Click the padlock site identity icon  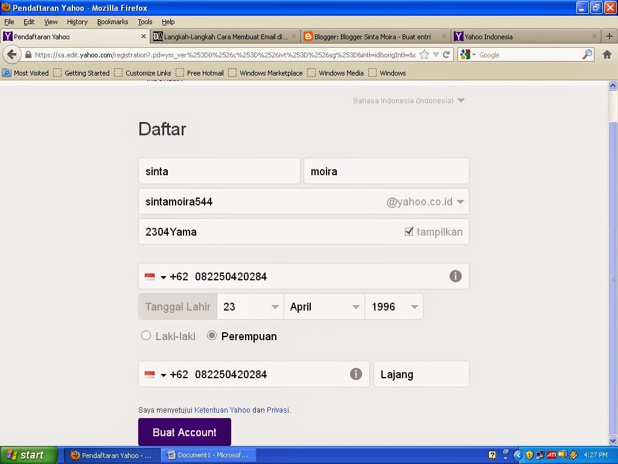(28, 55)
